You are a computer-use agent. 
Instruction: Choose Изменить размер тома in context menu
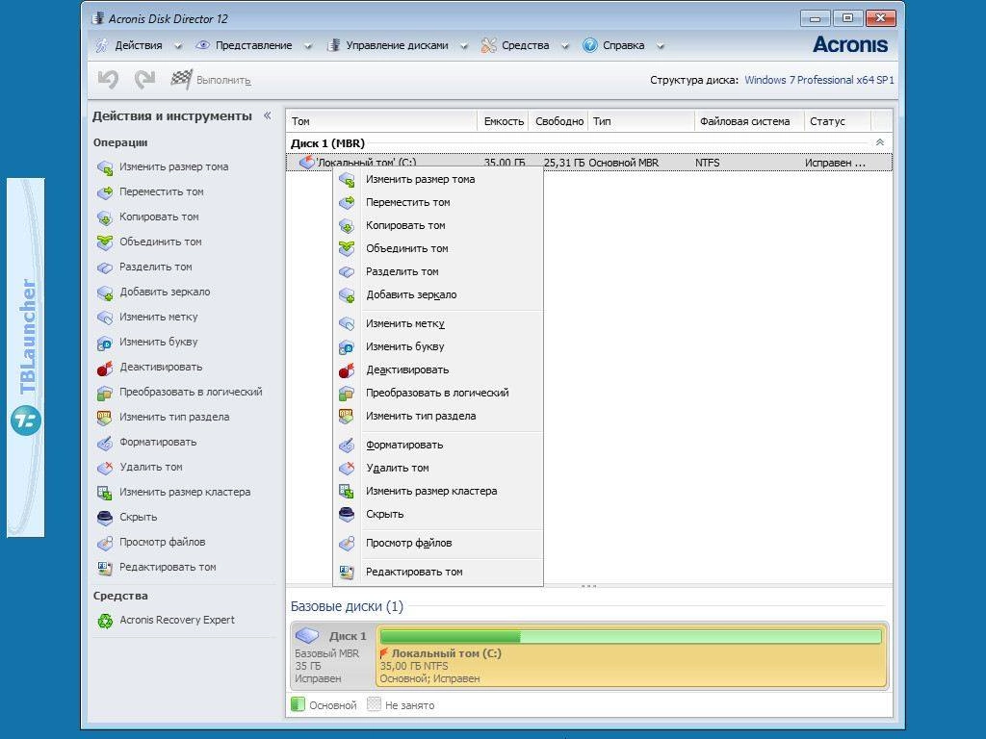point(438,179)
